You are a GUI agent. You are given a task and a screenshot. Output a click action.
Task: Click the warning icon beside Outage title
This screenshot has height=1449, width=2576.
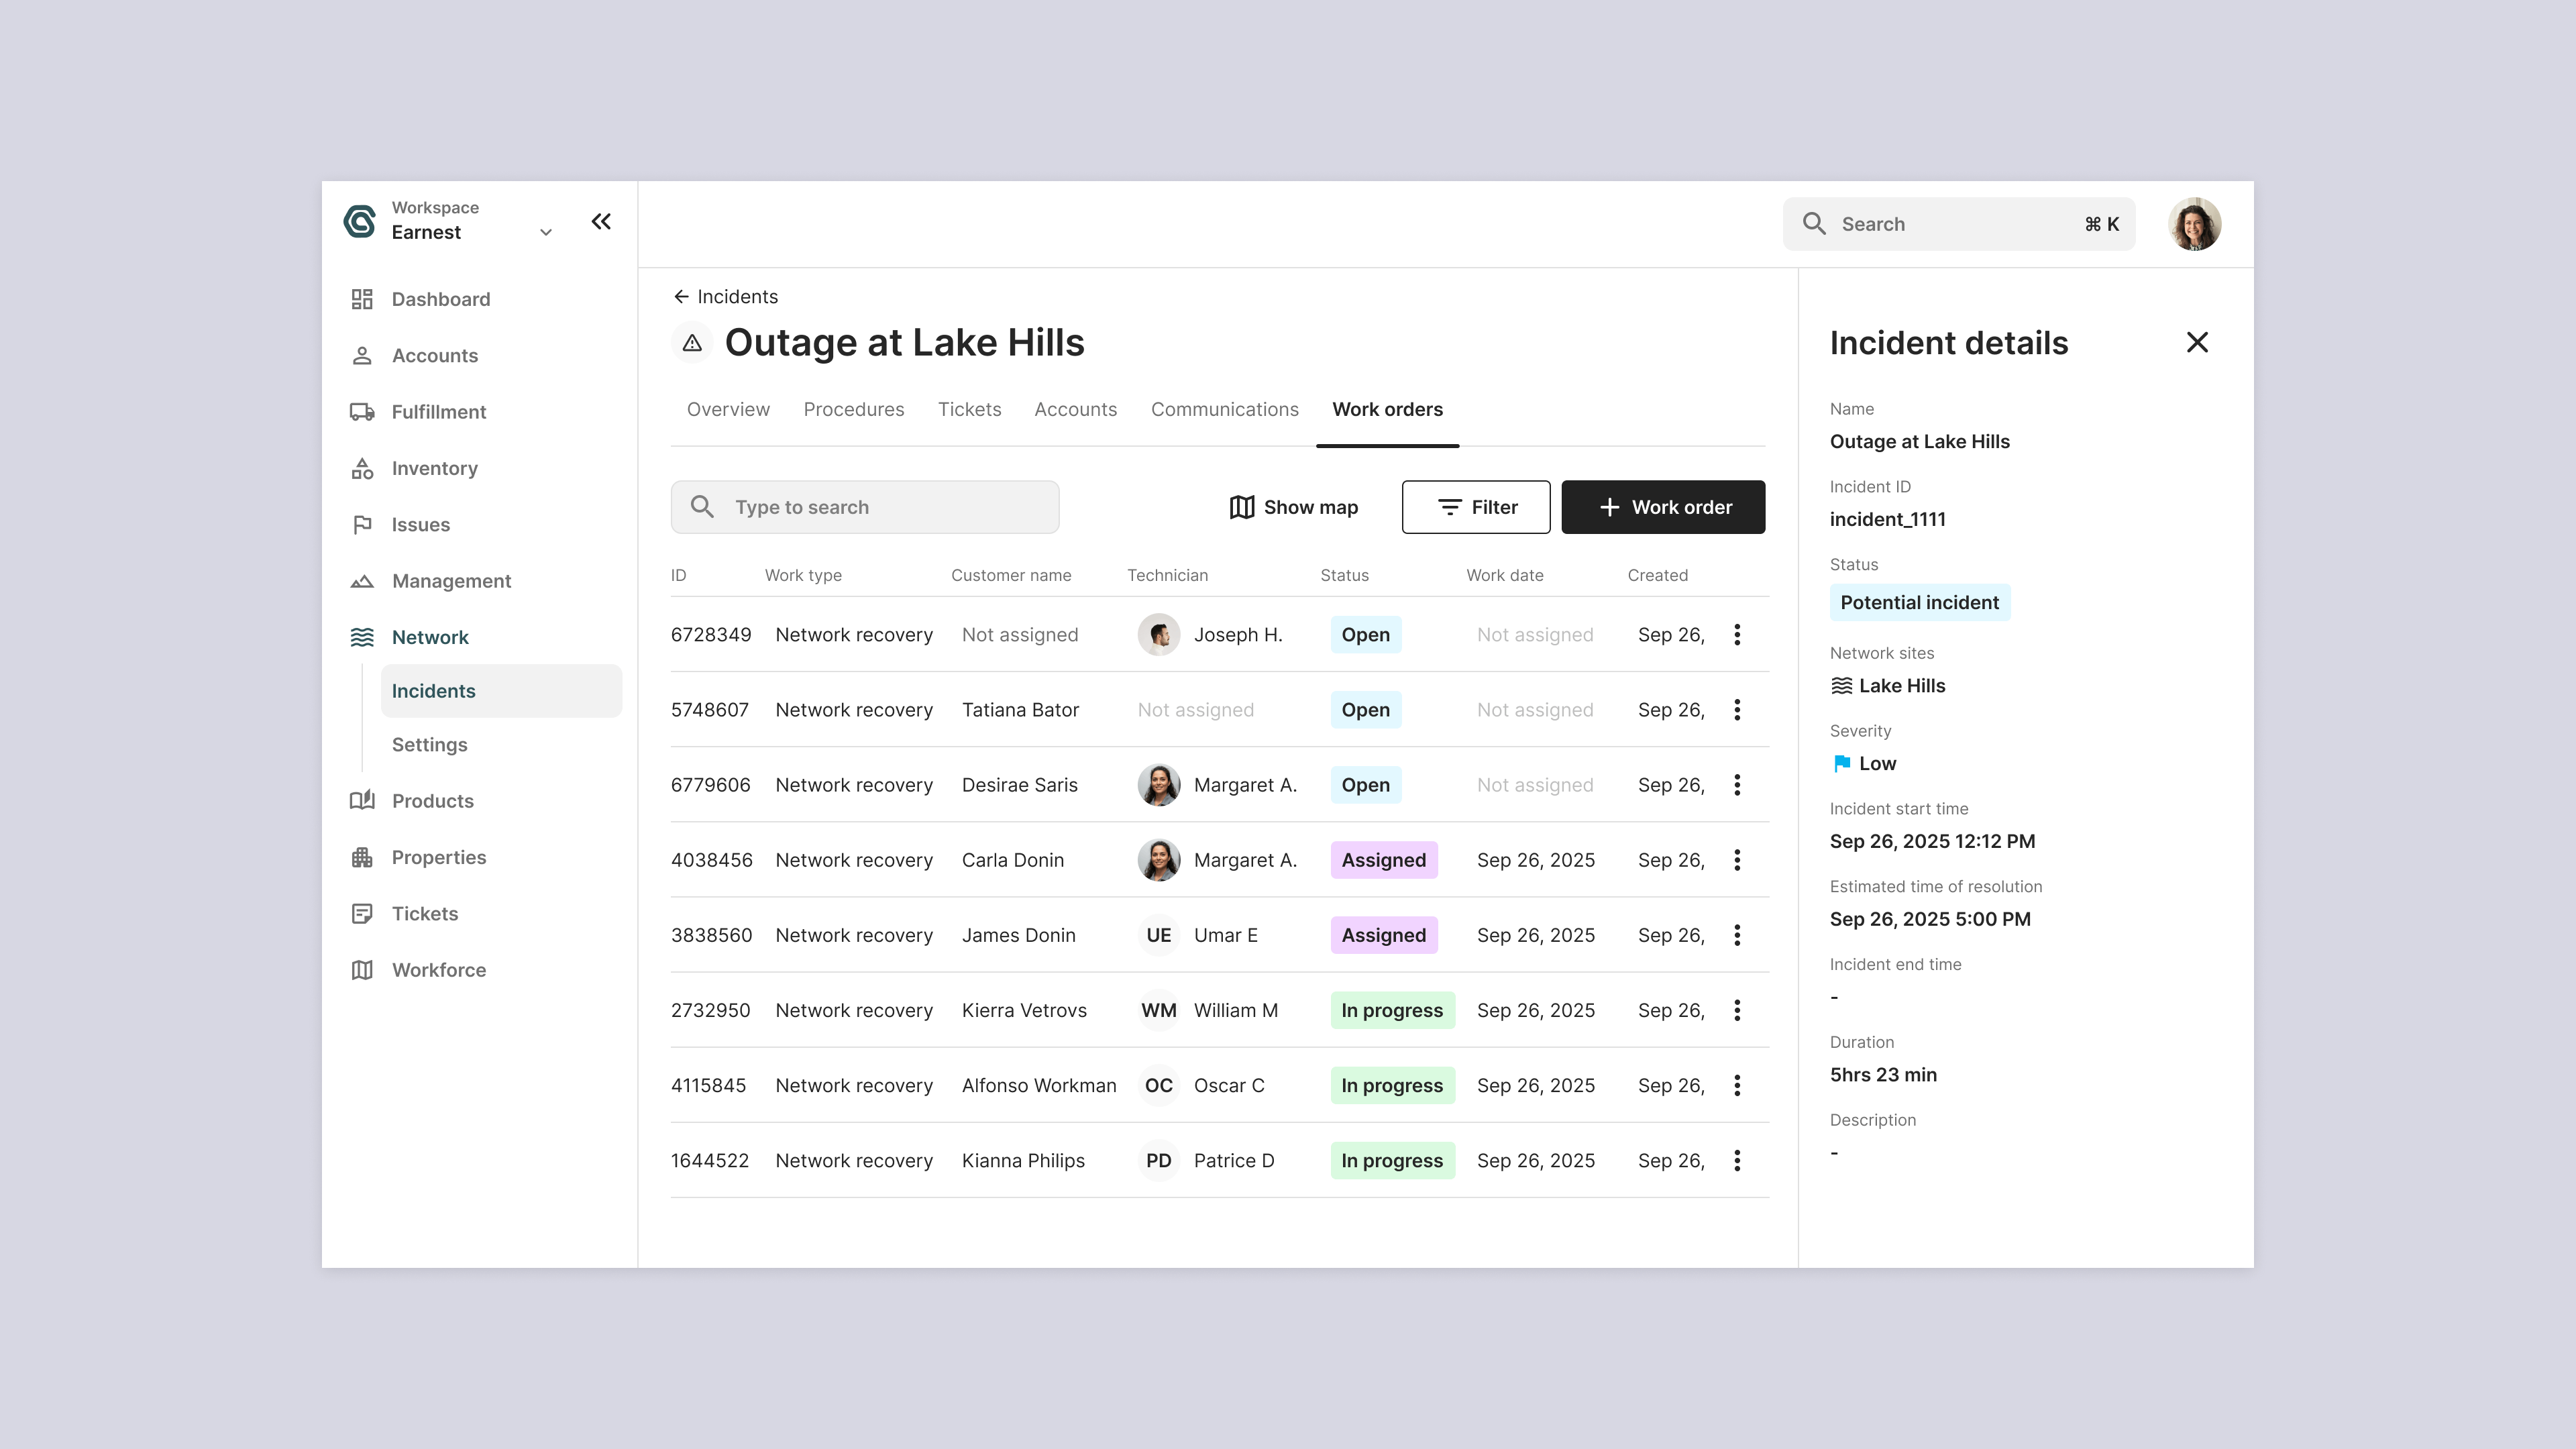point(692,343)
